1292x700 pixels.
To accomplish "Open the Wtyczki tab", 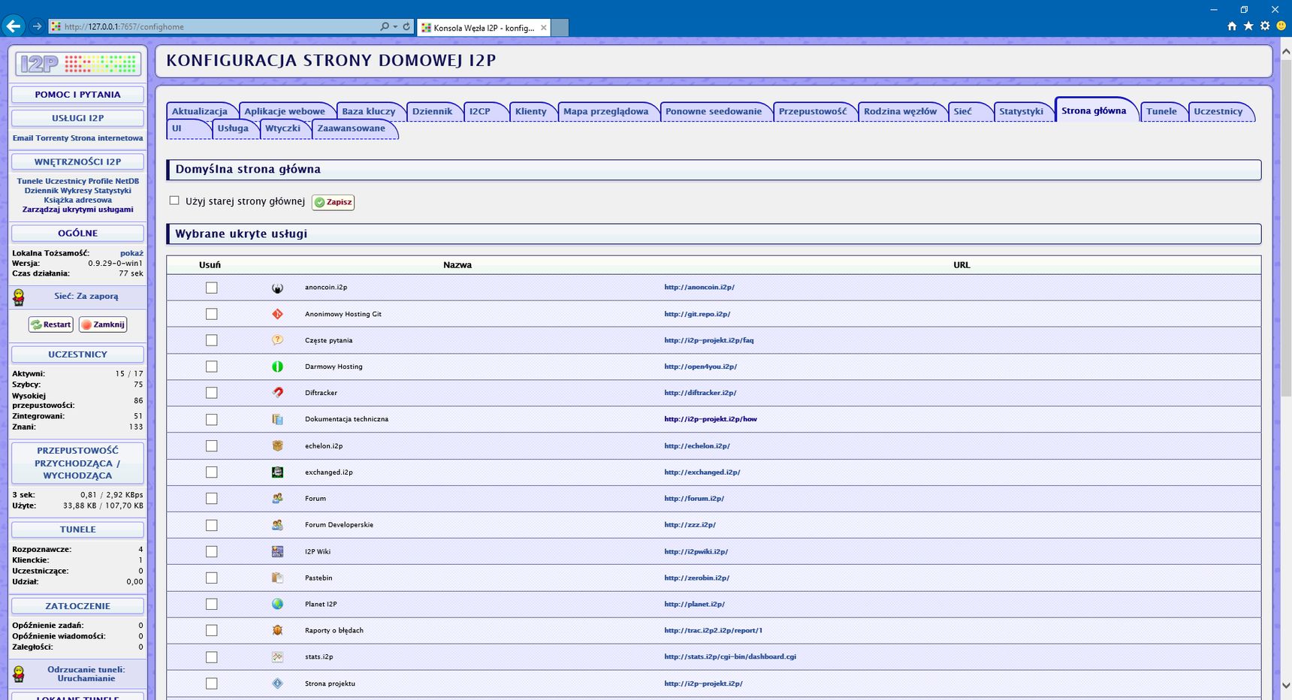I will (x=283, y=128).
